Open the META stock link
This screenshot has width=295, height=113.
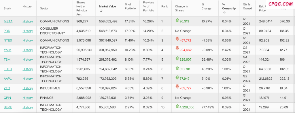pyautogui.click(x=8, y=21)
